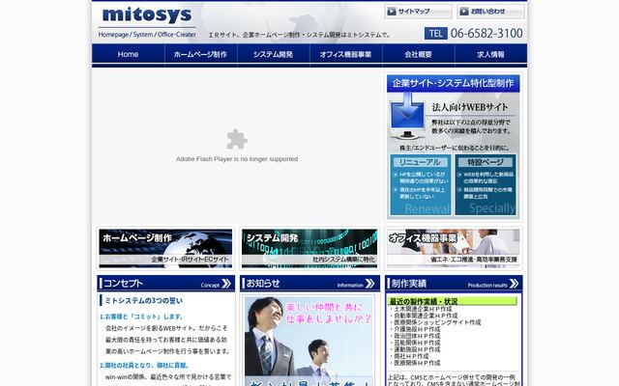The width and height of the screenshot is (619, 386).
Task: Click the 芸能関係ＨＰ作成 list entry
Action: coord(415,343)
